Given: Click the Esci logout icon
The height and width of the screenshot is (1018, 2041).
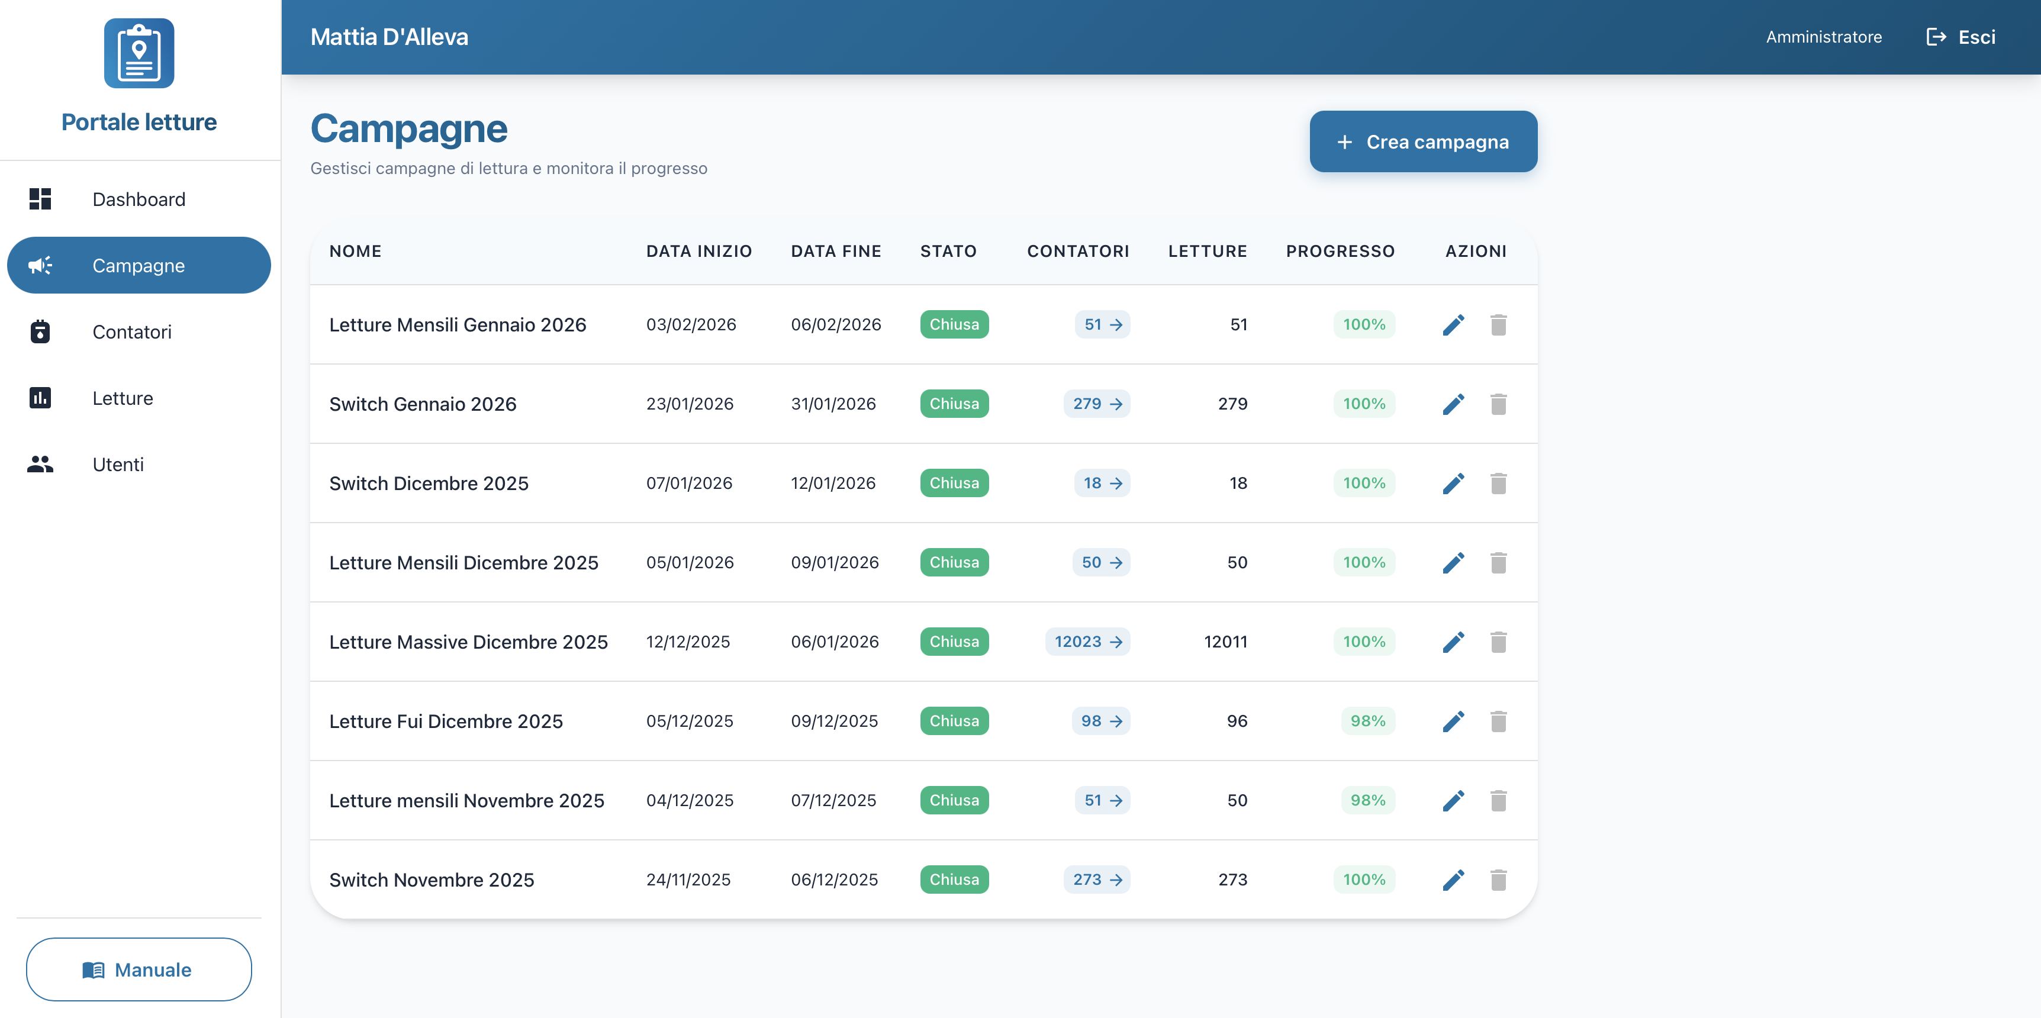Looking at the screenshot, I should pos(1936,37).
